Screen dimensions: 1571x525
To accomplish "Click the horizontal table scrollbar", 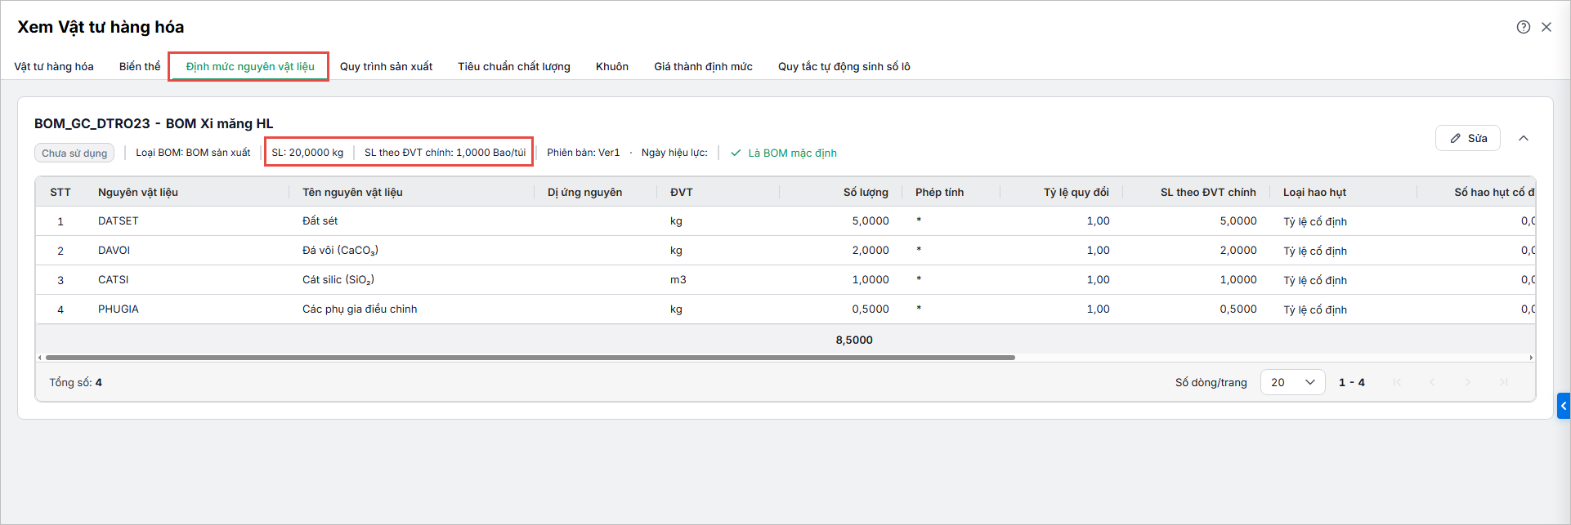I will pyautogui.click(x=530, y=358).
